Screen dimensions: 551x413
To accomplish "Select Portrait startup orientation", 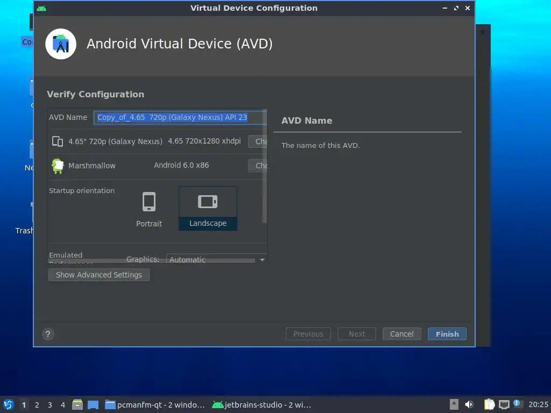I will [149, 209].
